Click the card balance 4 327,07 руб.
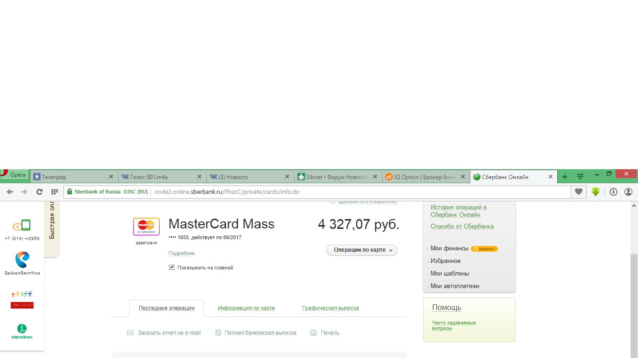The height and width of the screenshot is (358, 638). click(359, 224)
